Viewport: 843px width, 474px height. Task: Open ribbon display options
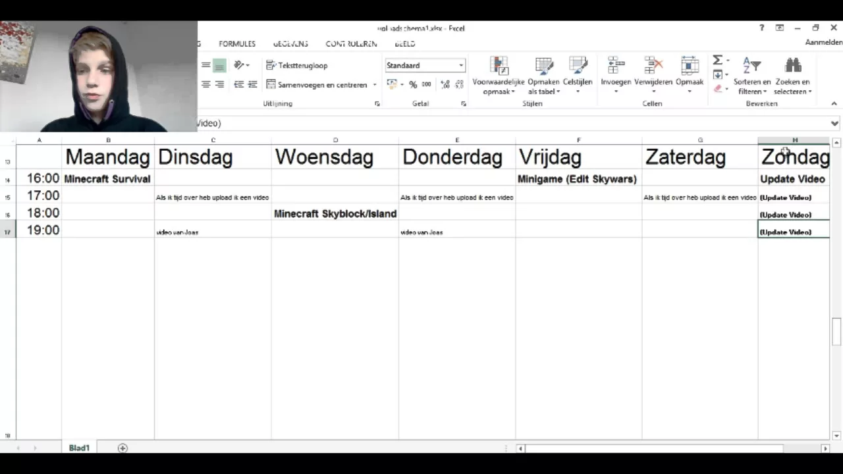(780, 28)
